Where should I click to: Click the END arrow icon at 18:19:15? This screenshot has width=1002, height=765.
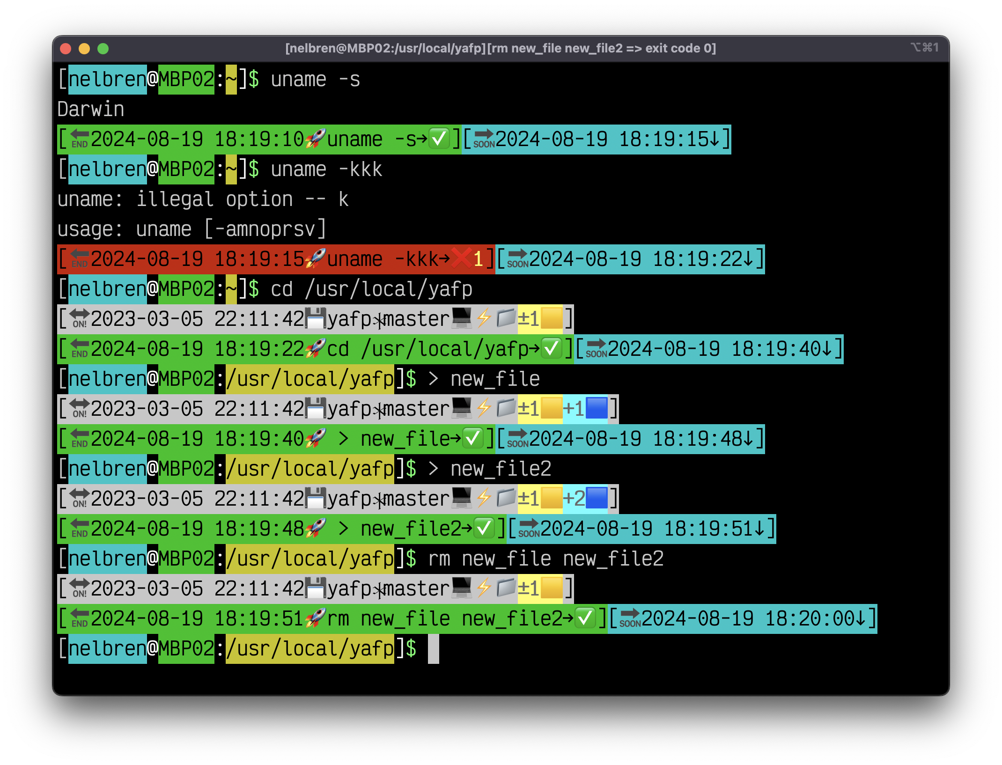click(80, 259)
